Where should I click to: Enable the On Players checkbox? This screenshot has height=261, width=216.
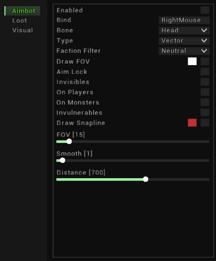(x=205, y=92)
